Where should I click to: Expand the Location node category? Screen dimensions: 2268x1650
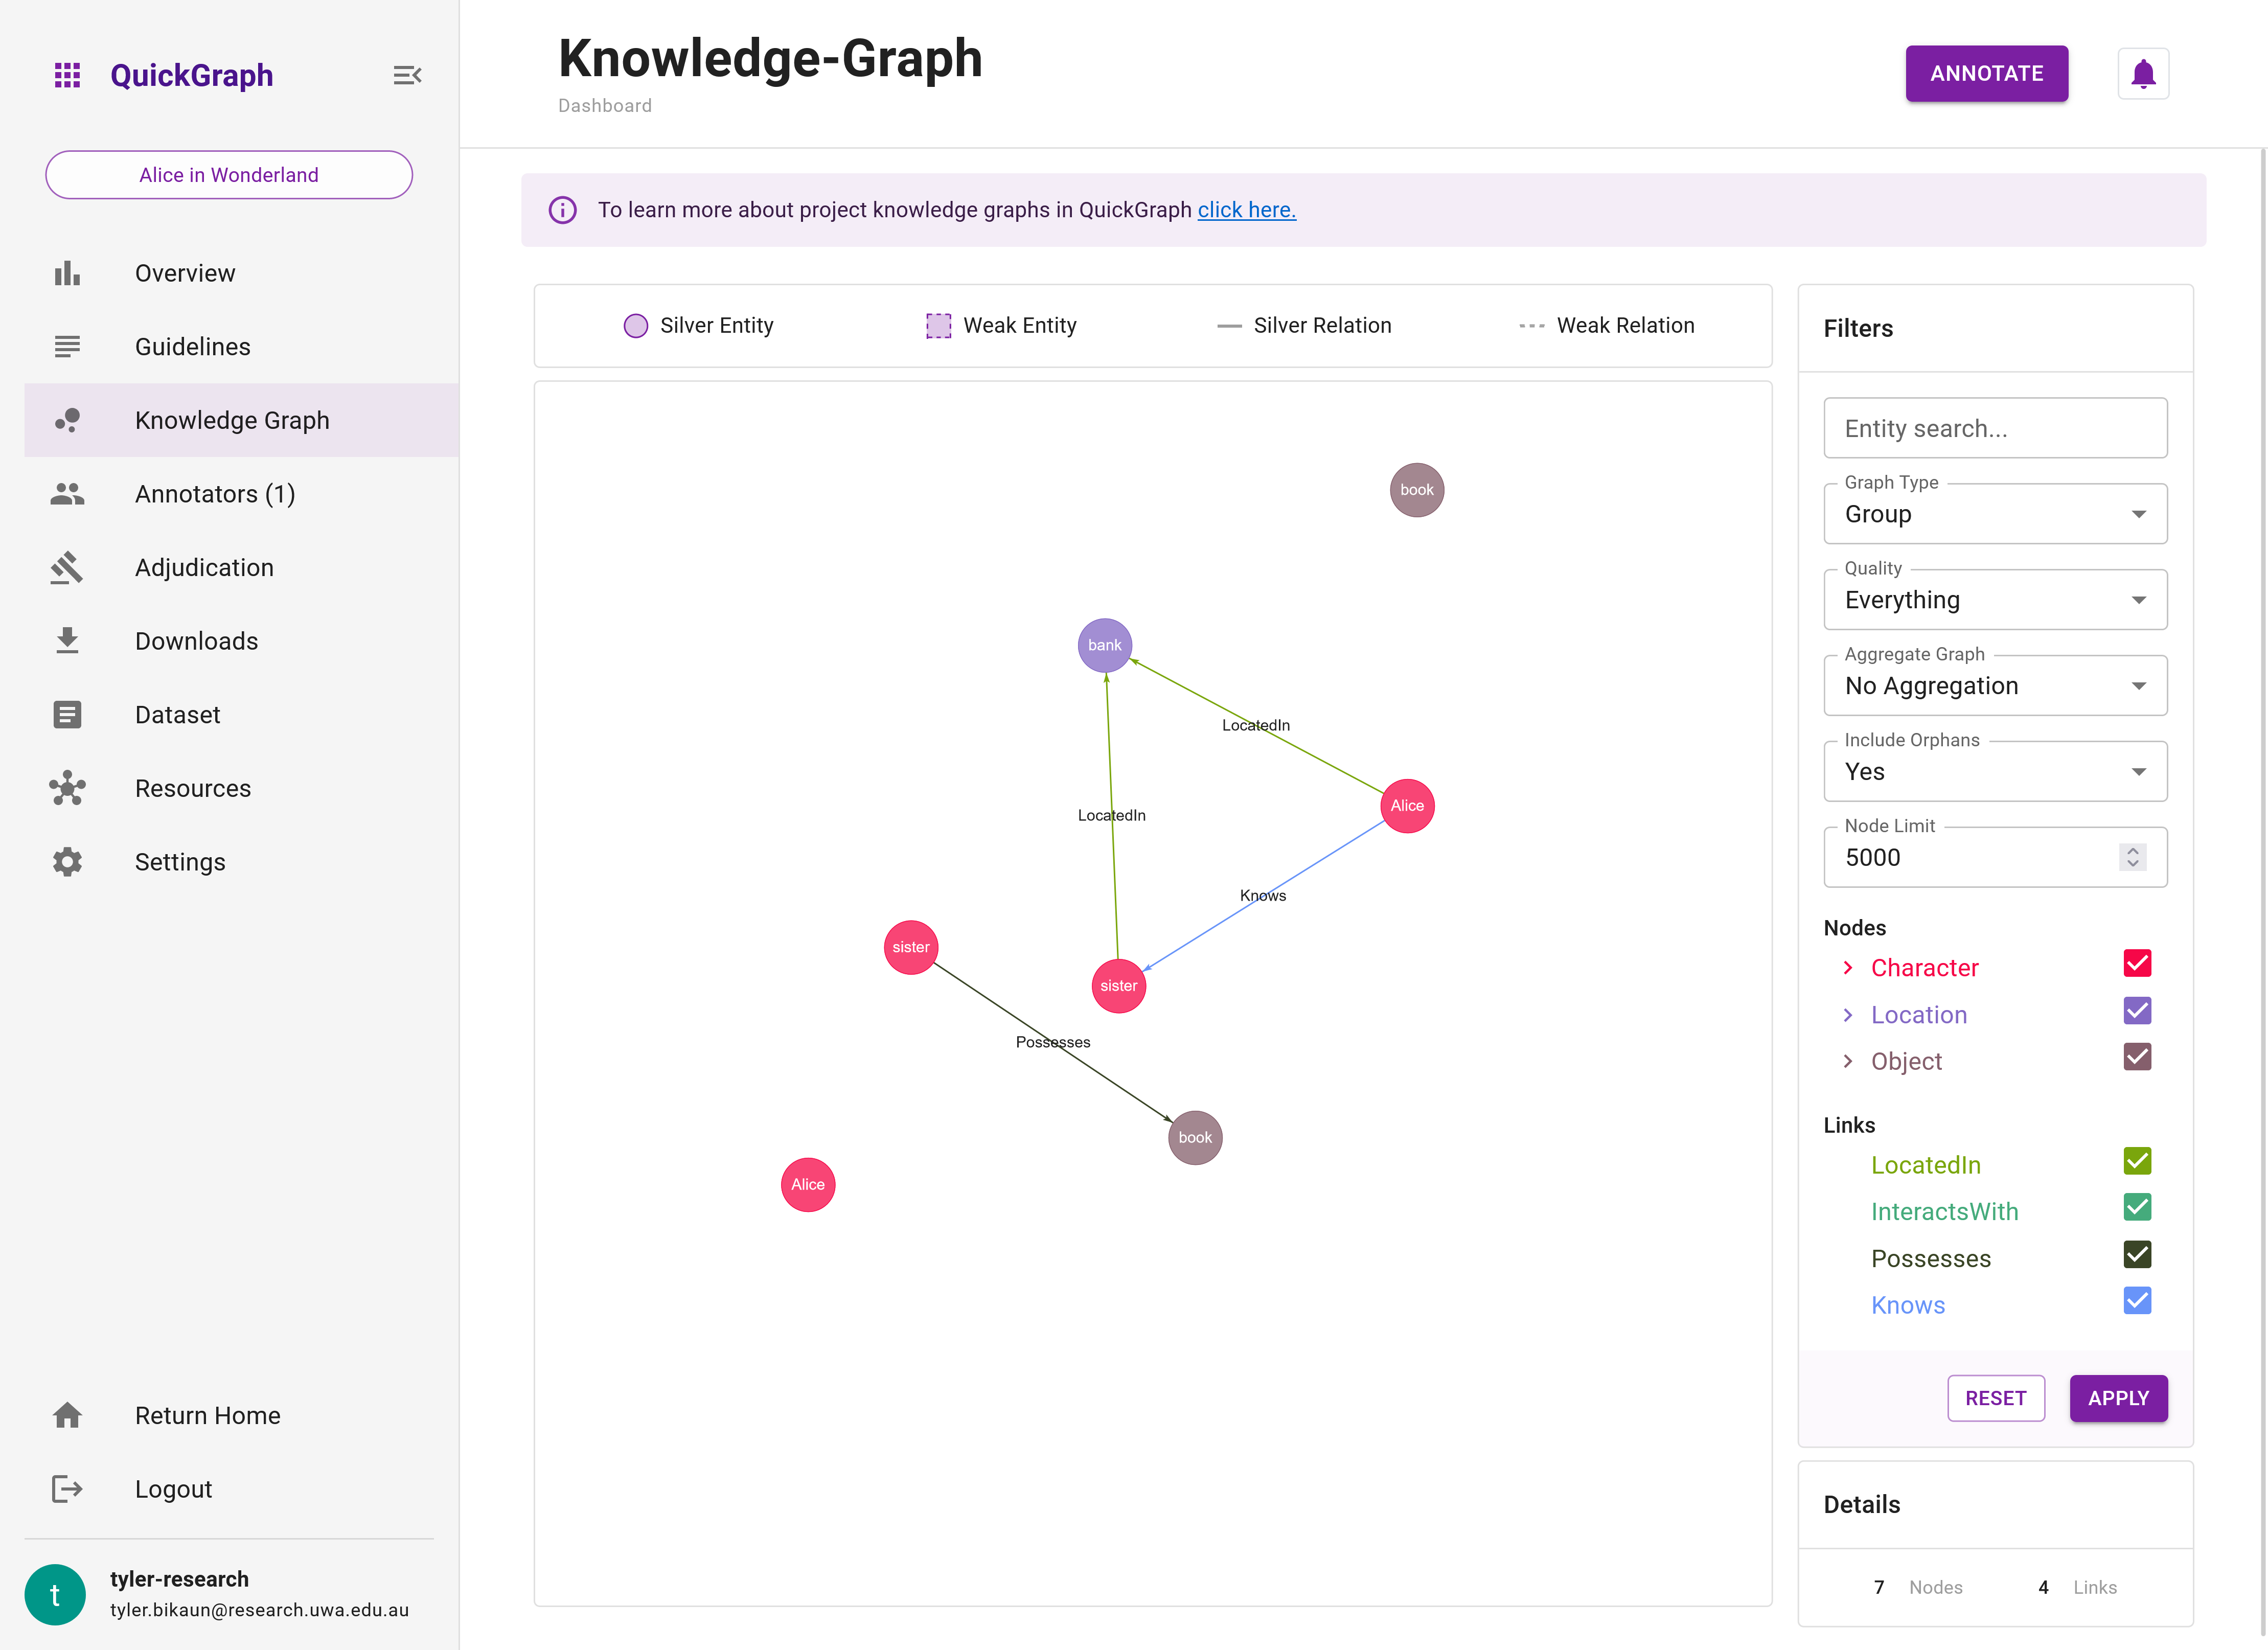coord(1847,1014)
